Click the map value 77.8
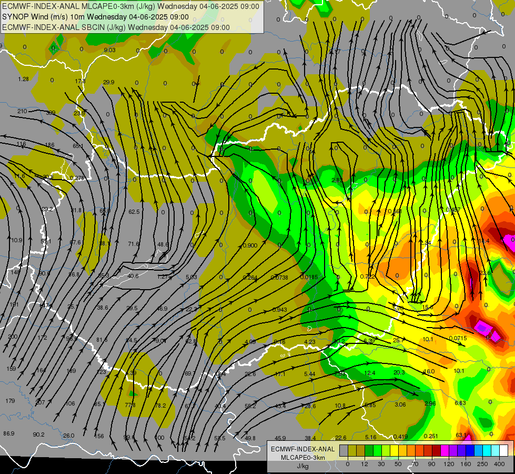Viewport: 515px width, 474px height. 130,405
